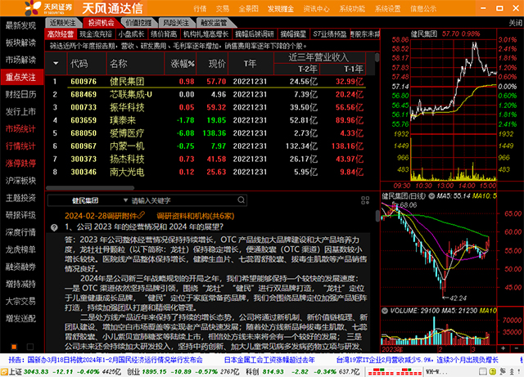
Task: Click the question mark icon beside question 1
Action: (54, 227)
